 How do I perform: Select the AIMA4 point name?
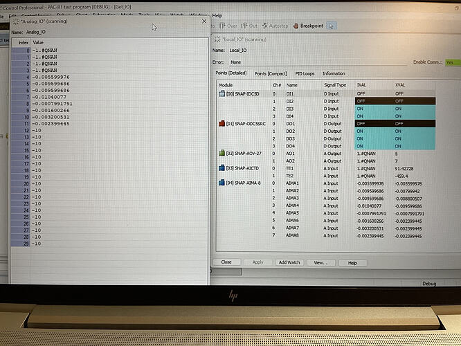[x=292, y=206]
